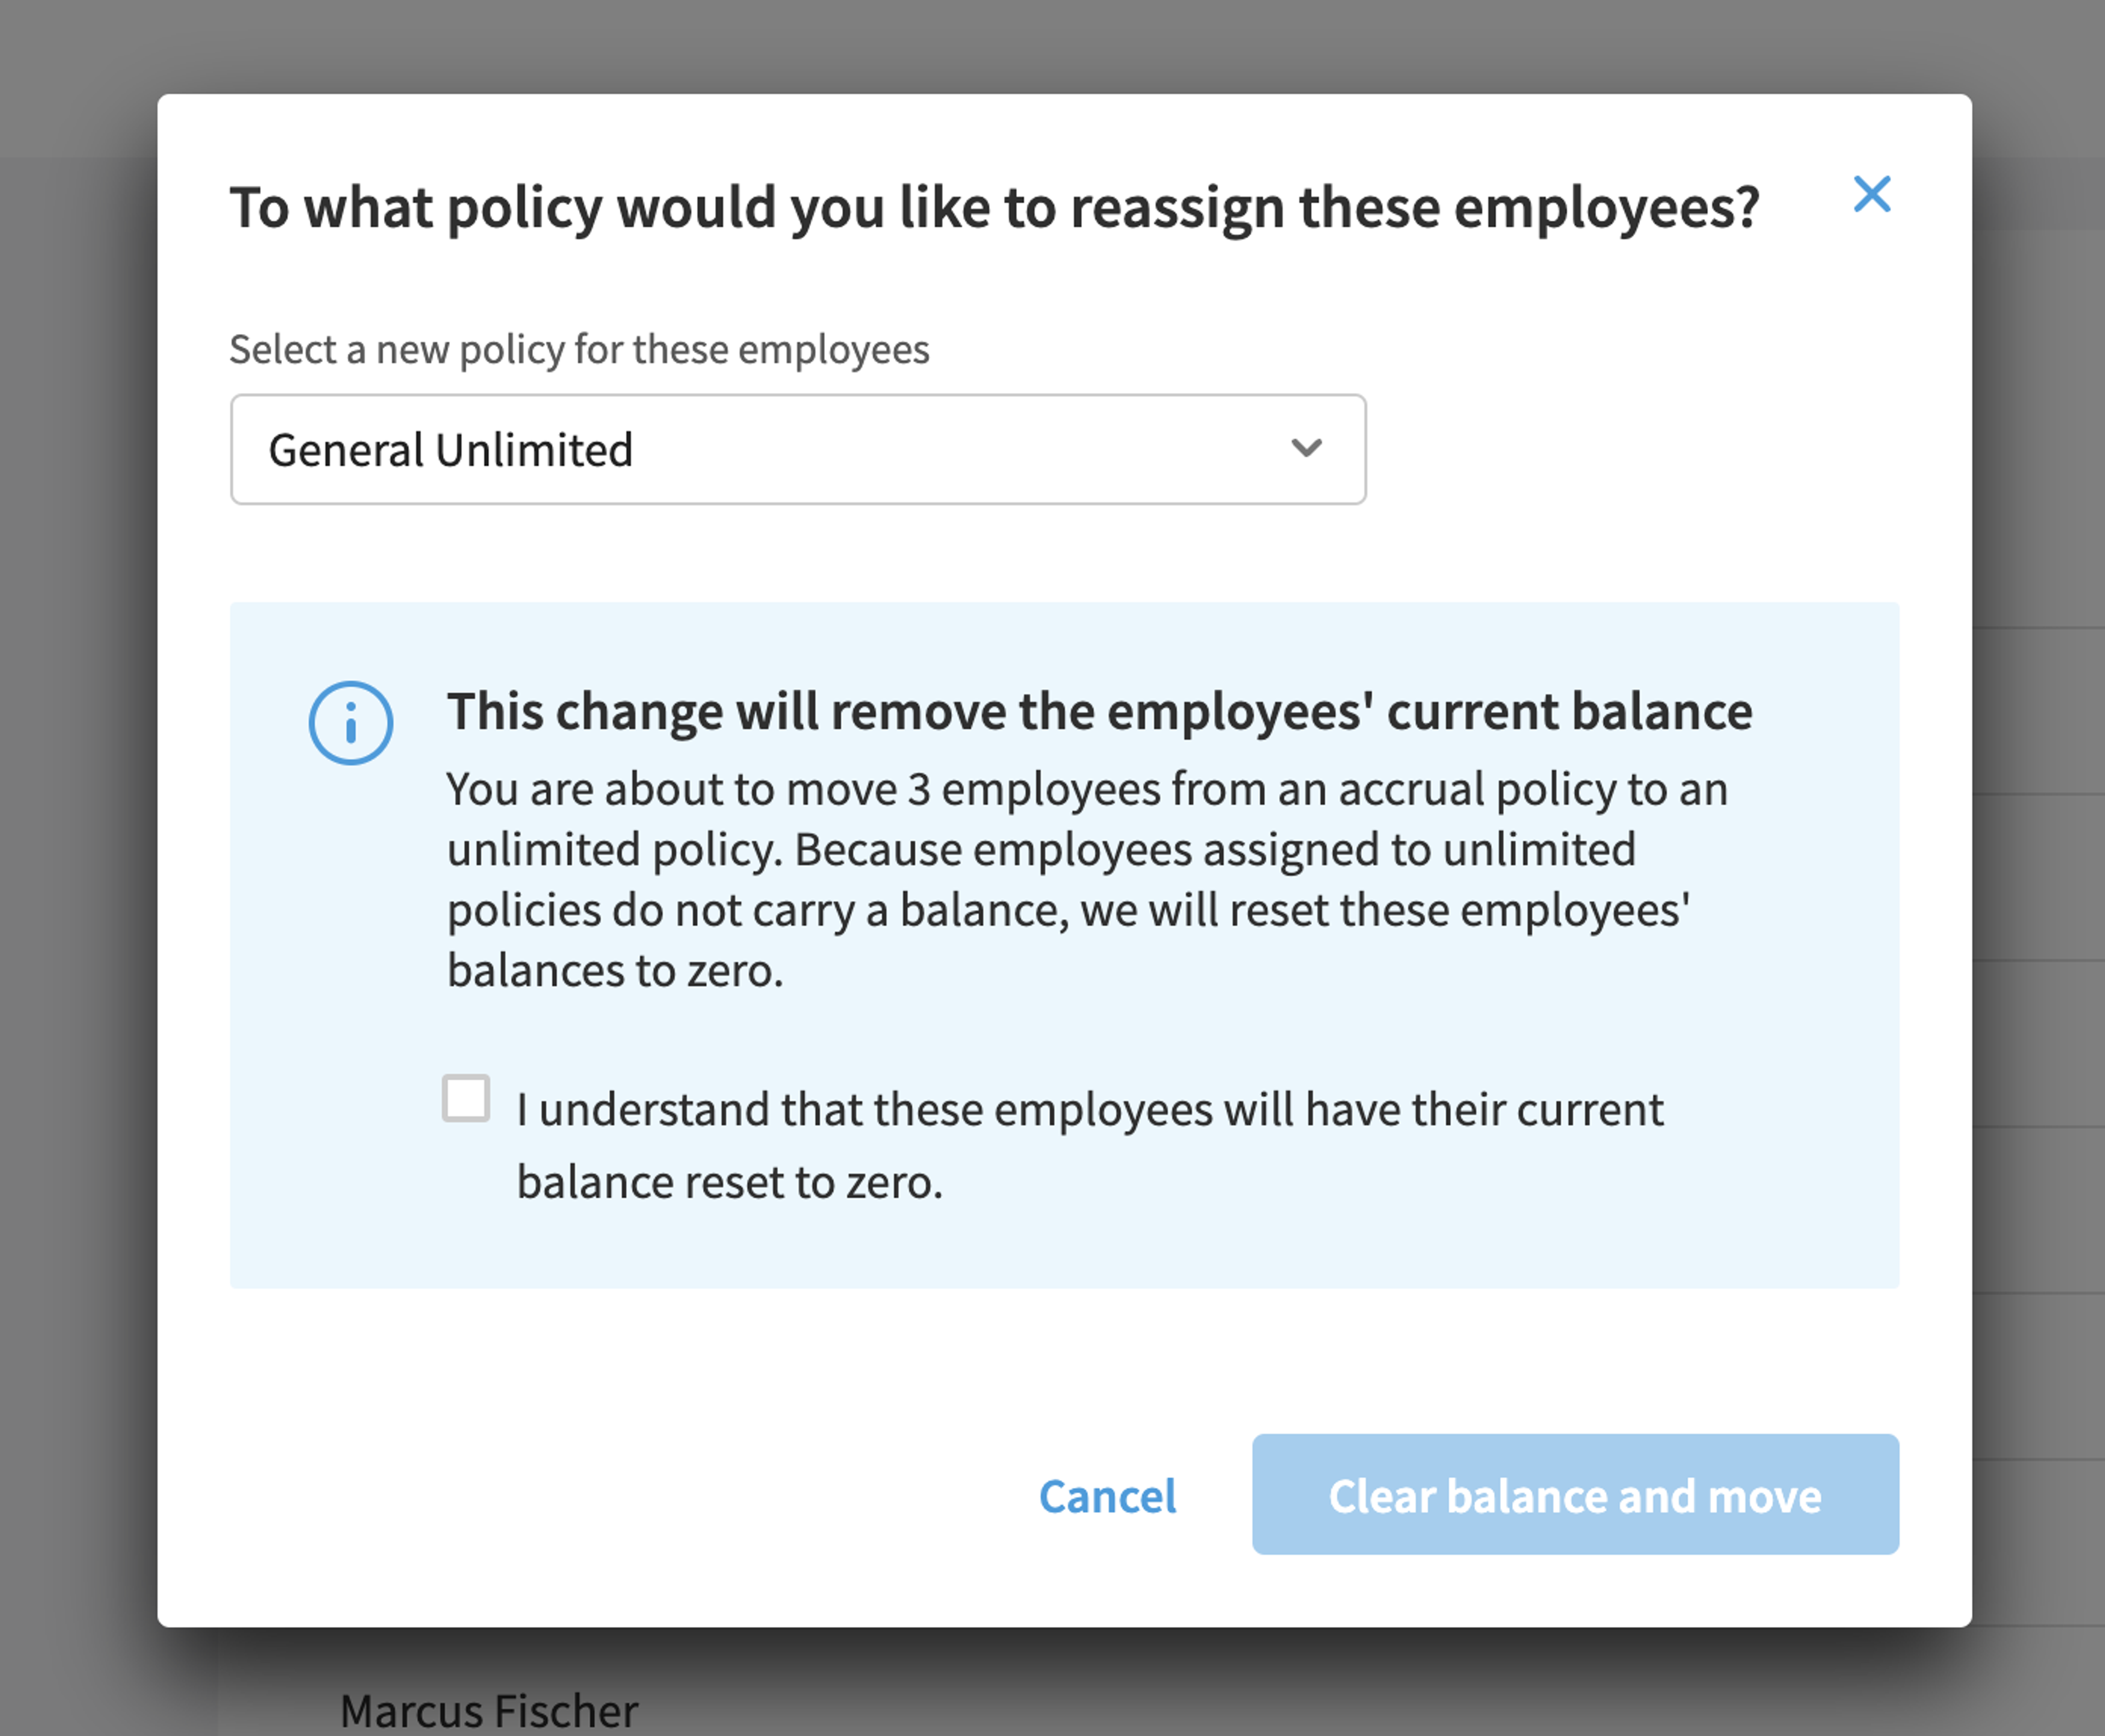Viewport: 2105px width, 1736px height.
Task: Click dimmed table rows right of dialog
Action: coord(2040,900)
